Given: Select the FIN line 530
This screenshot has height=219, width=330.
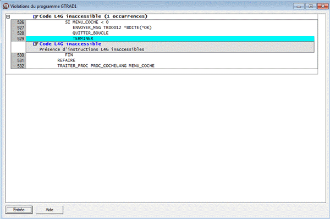Looking at the screenshot, I should click(69, 55).
